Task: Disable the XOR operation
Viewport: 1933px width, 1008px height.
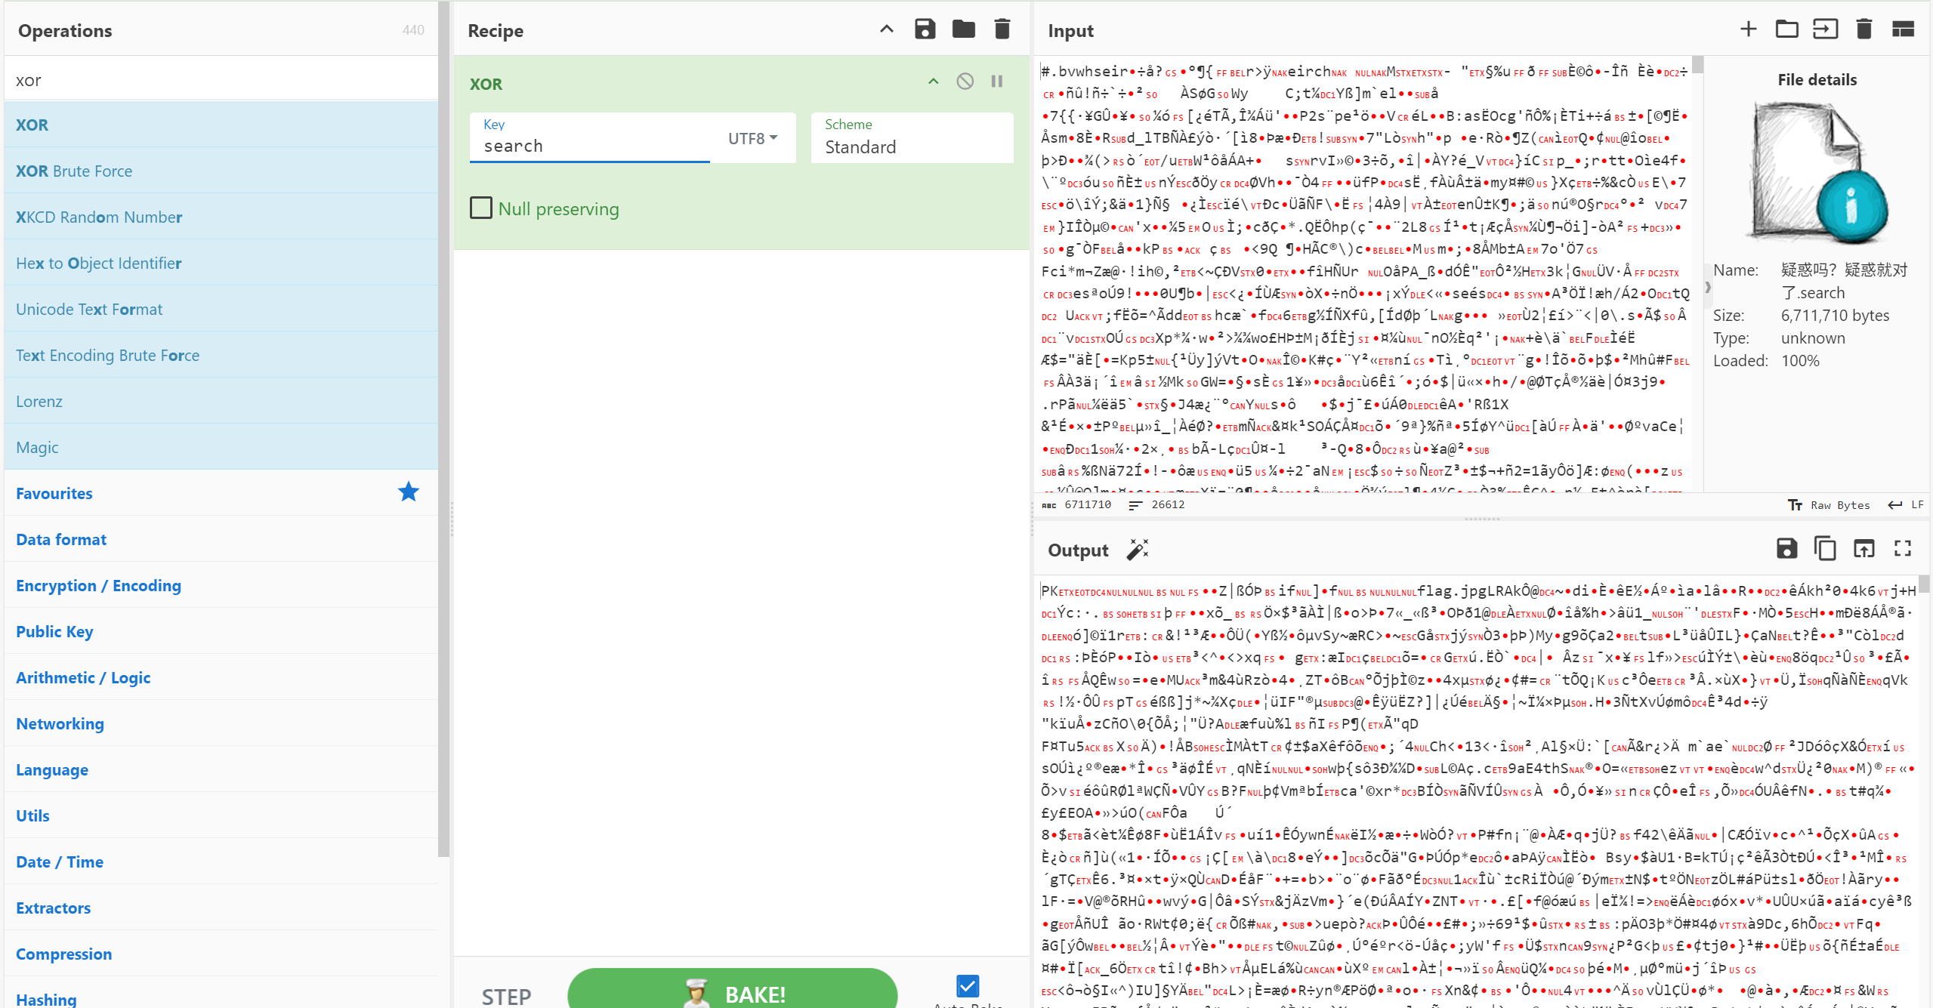Action: click(x=965, y=82)
